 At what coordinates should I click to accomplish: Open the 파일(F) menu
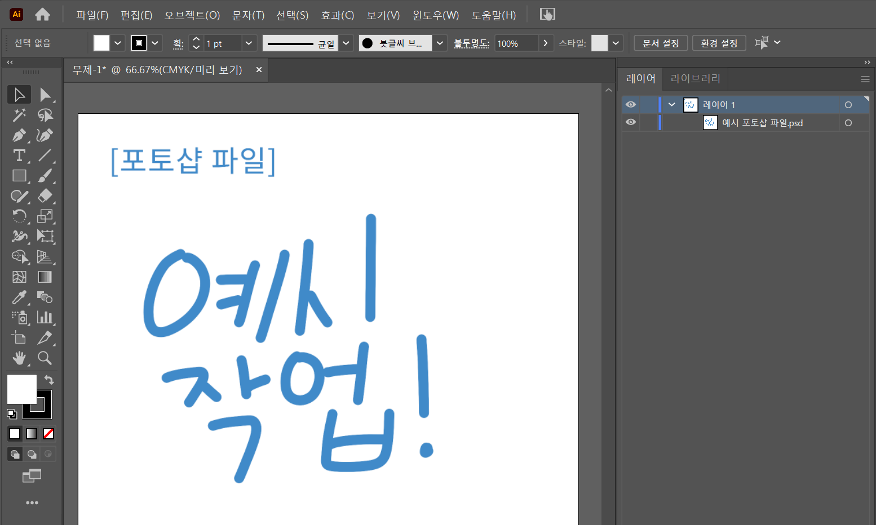(x=92, y=15)
